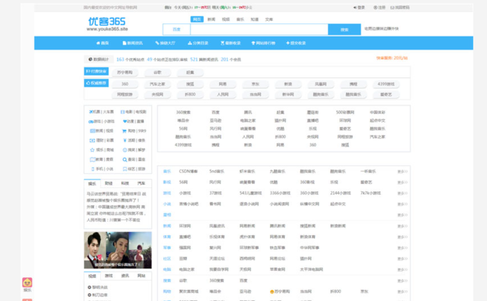Switch to the 视频 search tab above the search box
Viewport: 487px width, 301px height.
226,19
